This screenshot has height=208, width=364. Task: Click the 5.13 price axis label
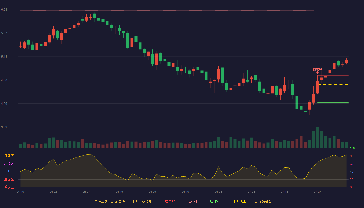4,57
